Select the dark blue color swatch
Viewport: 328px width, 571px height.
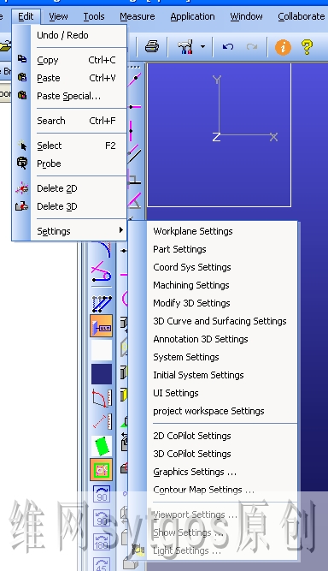point(102,374)
